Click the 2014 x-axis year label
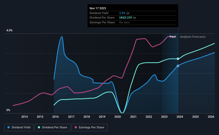Image resolution: width=219 pixels, height=135 pixels. 25,117
